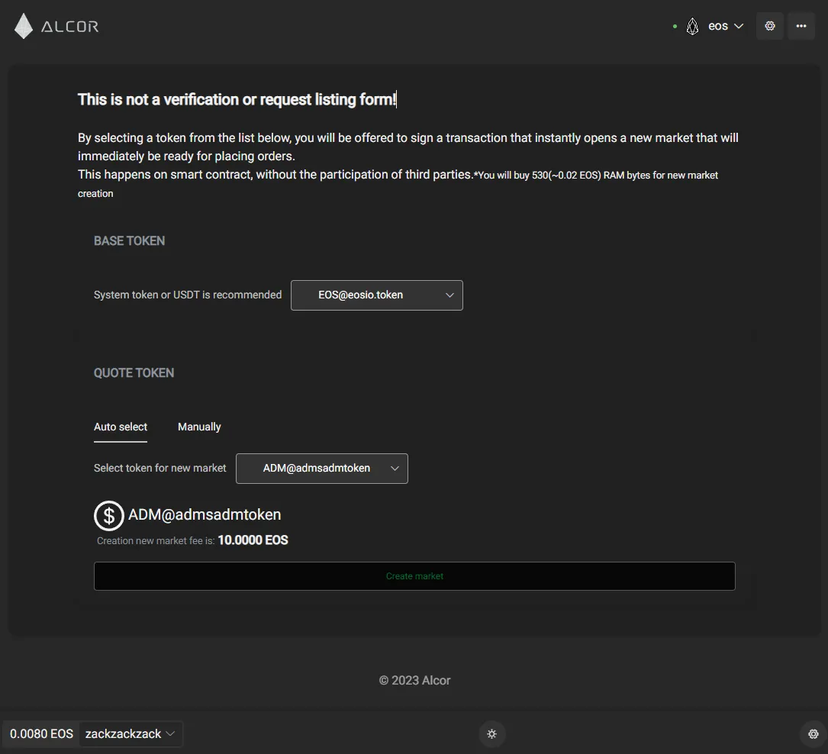Expand the EOS@eosio.token base token dropdown
The image size is (828, 754).
[x=376, y=295]
